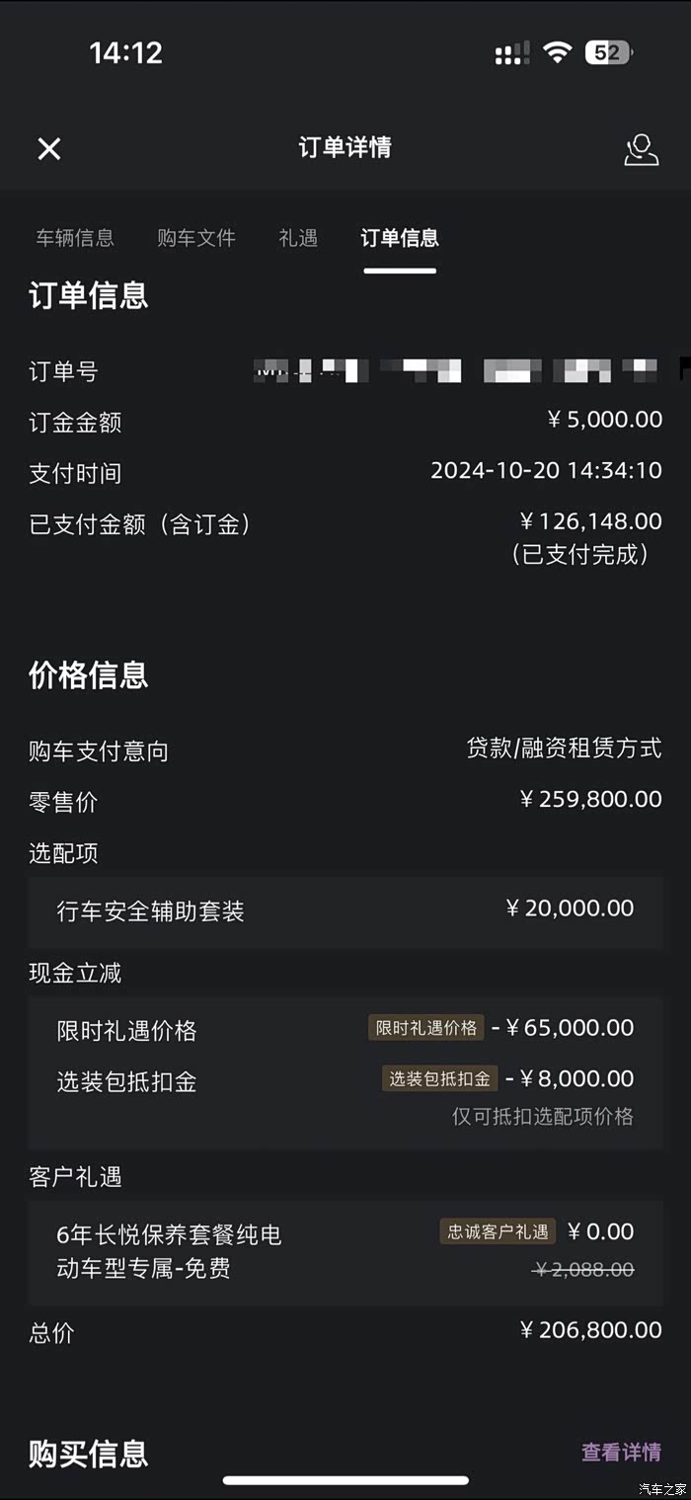Tap the total price ¥206,800.00

click(x=591, y=1330)
